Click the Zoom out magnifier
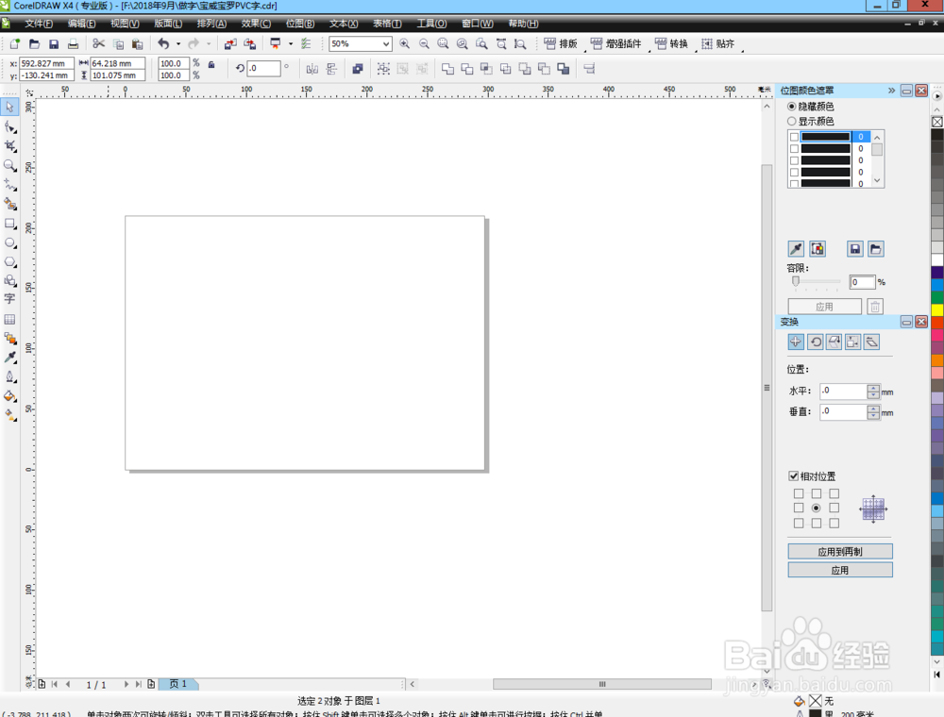Screen dimensions: 944x717 [424, 44]
